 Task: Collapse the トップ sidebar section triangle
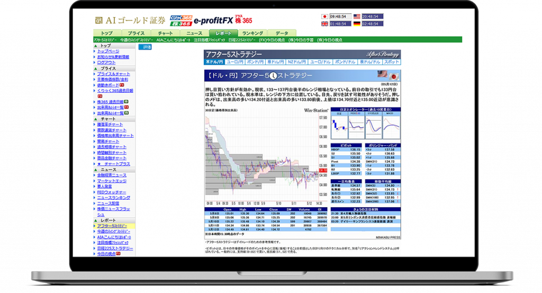[96, 46]
